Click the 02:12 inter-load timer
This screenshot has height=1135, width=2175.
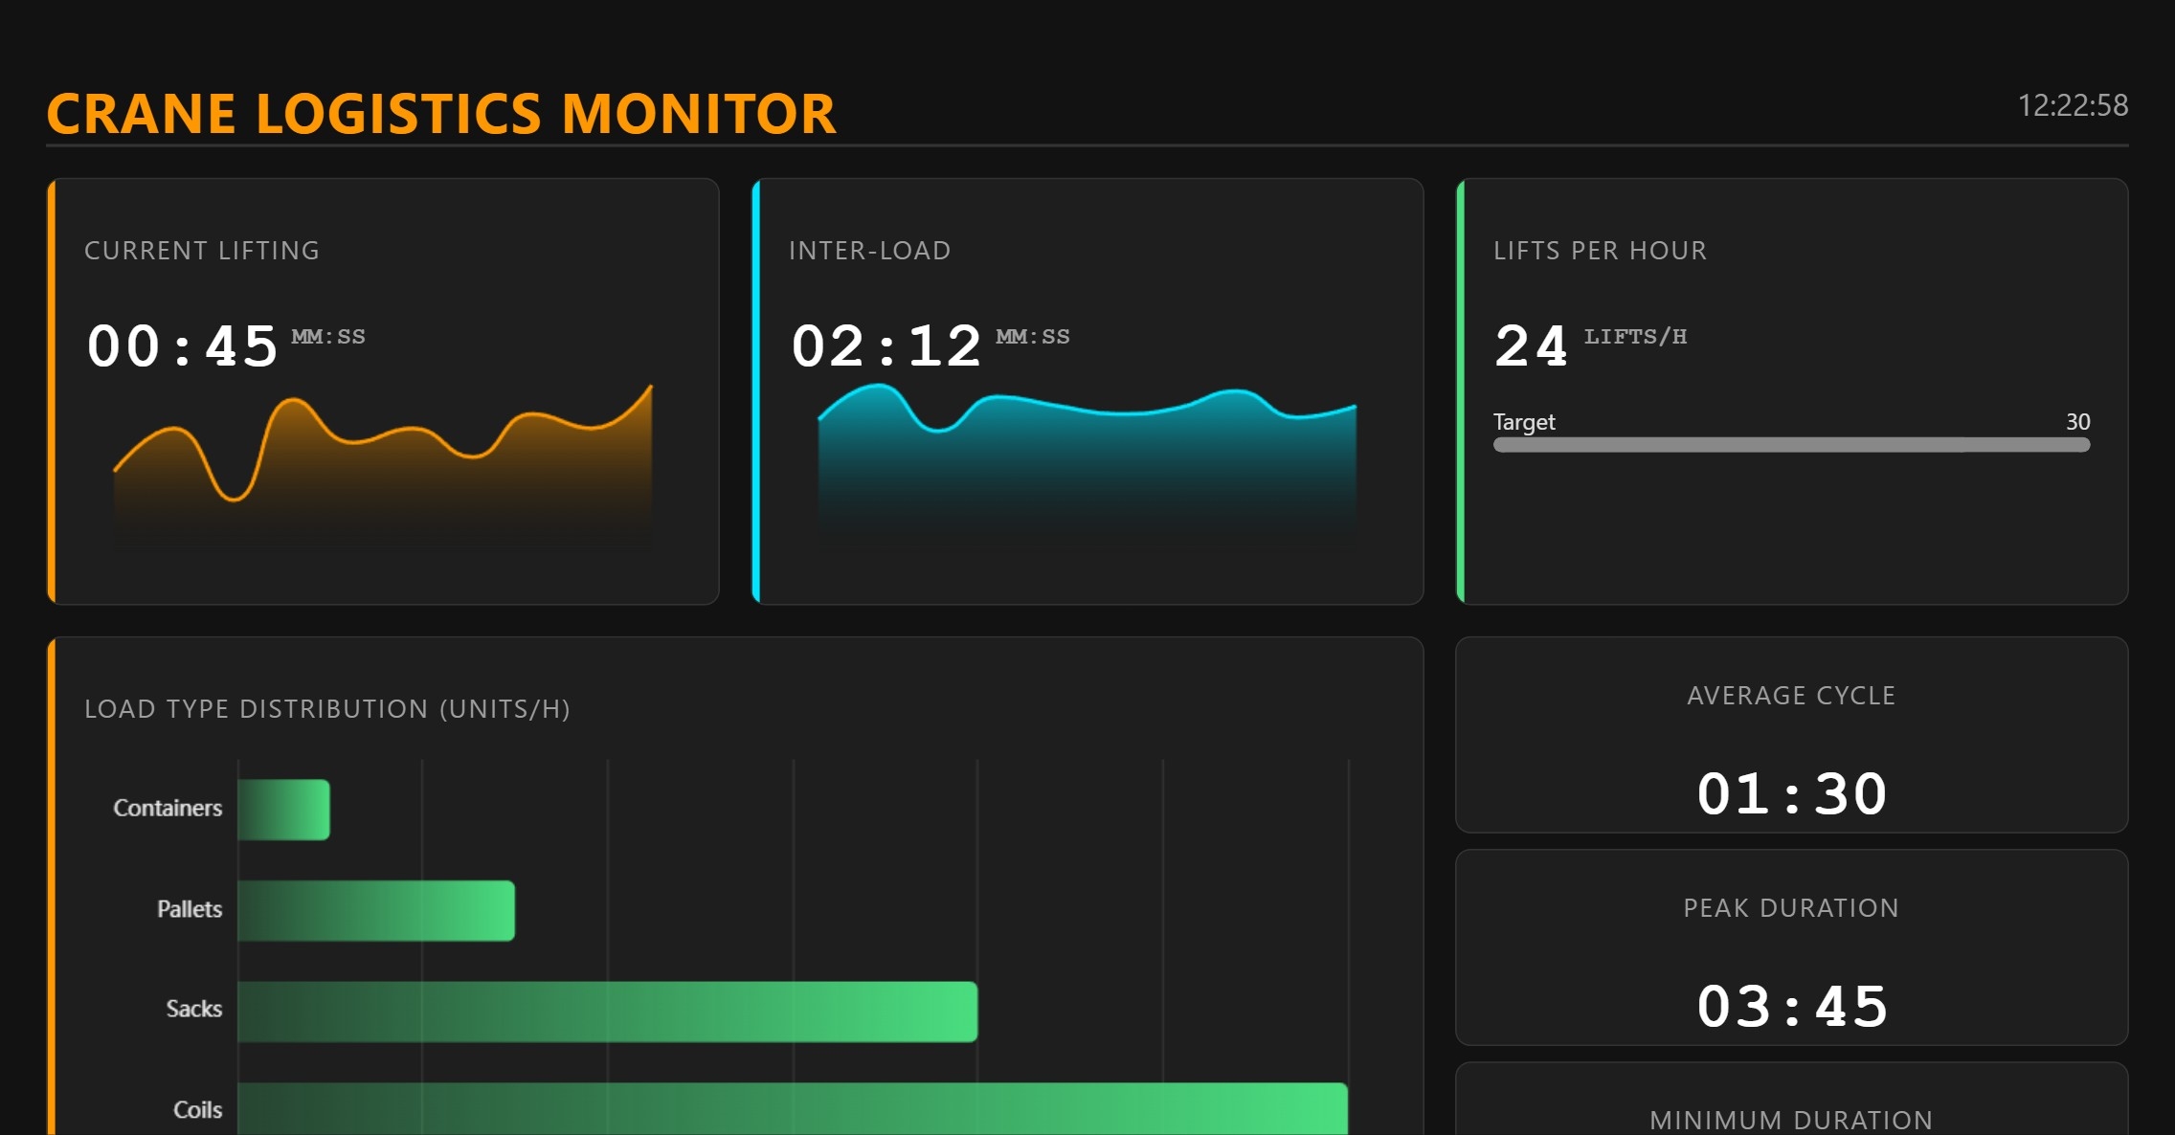coord(886,345)
